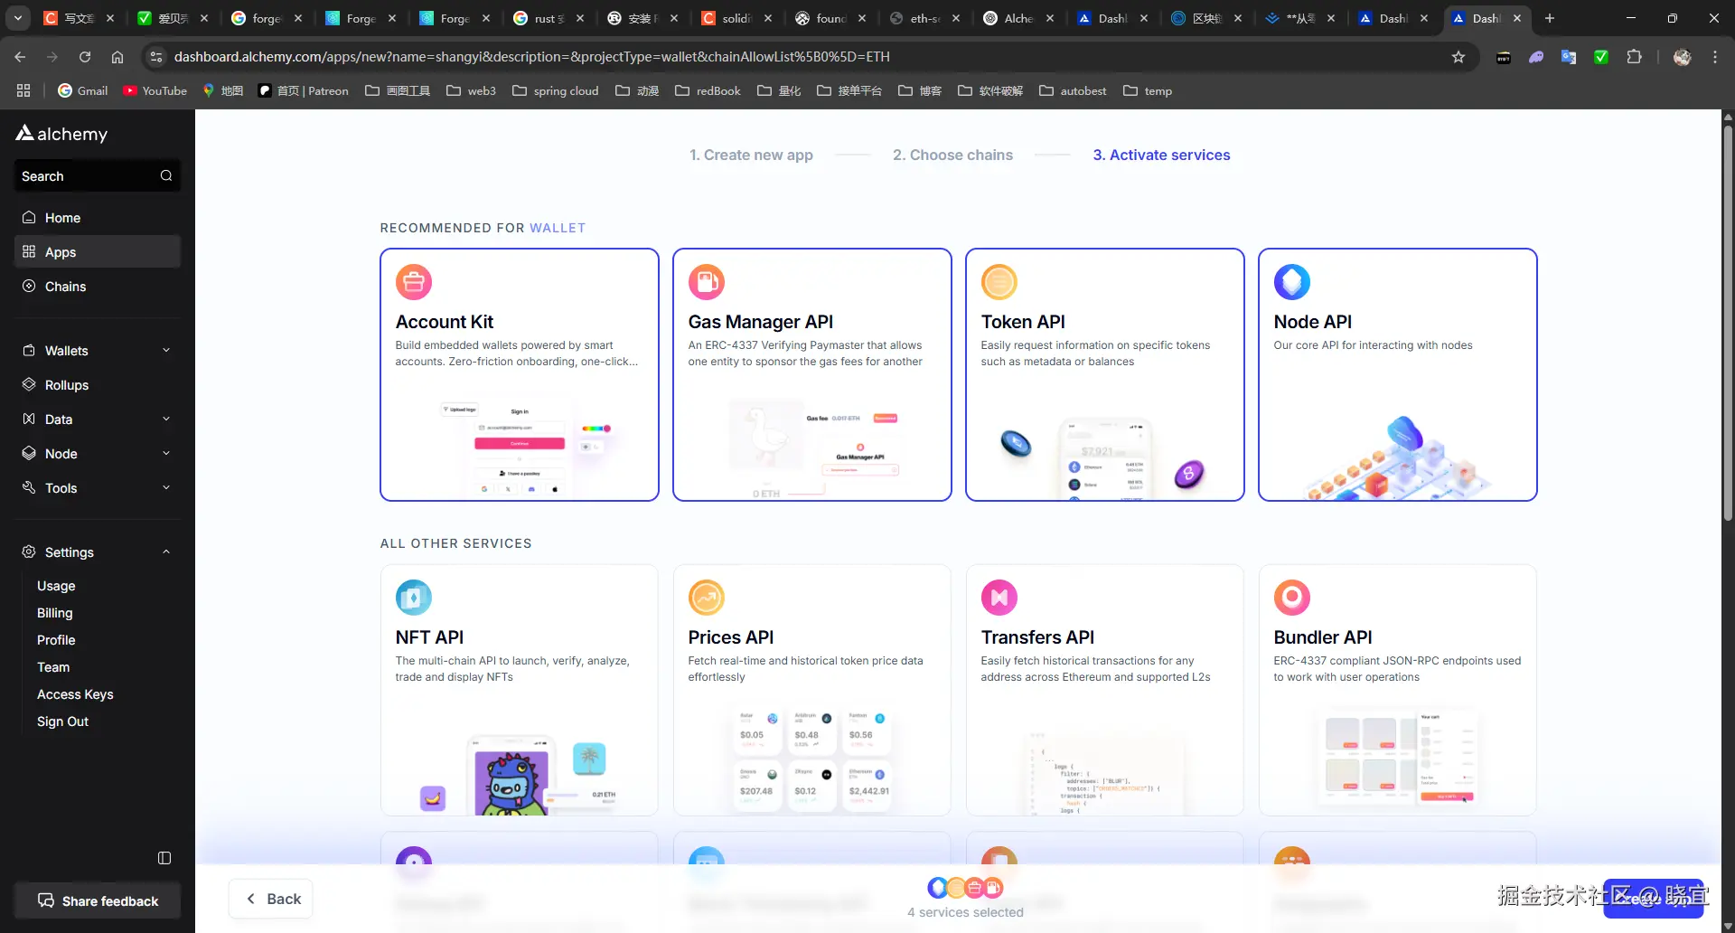Open the browser profile avatar
The image size is (1735, 933).
point(1682,57)
